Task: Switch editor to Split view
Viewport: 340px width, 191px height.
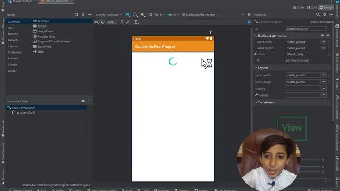Action: click(312, 7)
